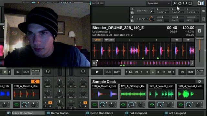Toggle left deck loop ACTIVE button

36,71
